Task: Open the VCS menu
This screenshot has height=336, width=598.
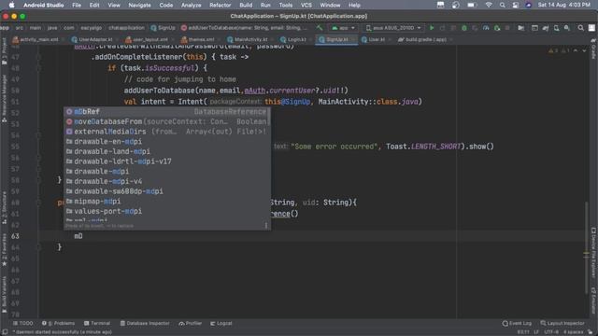Action: (306, 5)
